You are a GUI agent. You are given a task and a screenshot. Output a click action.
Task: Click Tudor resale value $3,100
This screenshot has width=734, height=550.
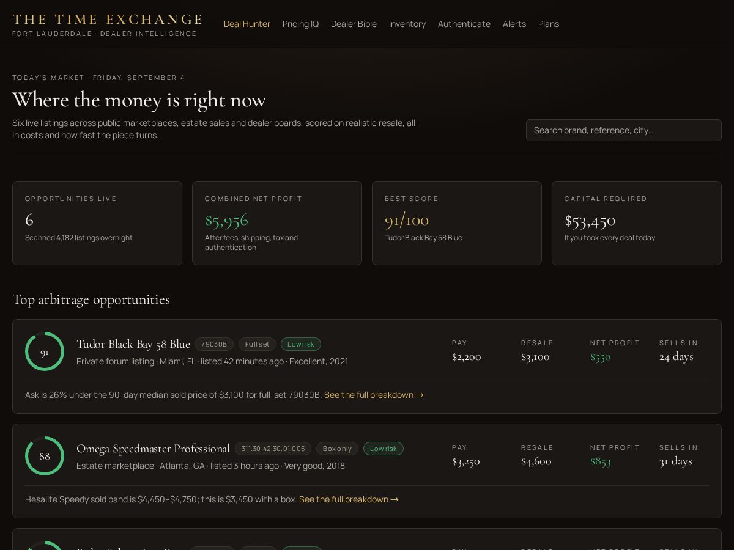click(x=535, y=357)
